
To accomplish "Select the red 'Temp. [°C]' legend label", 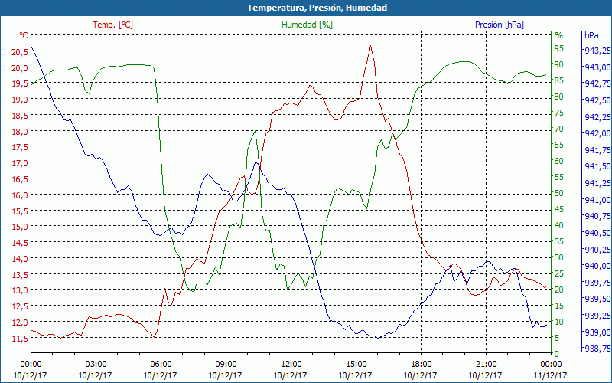I will (x=112, y=25).
